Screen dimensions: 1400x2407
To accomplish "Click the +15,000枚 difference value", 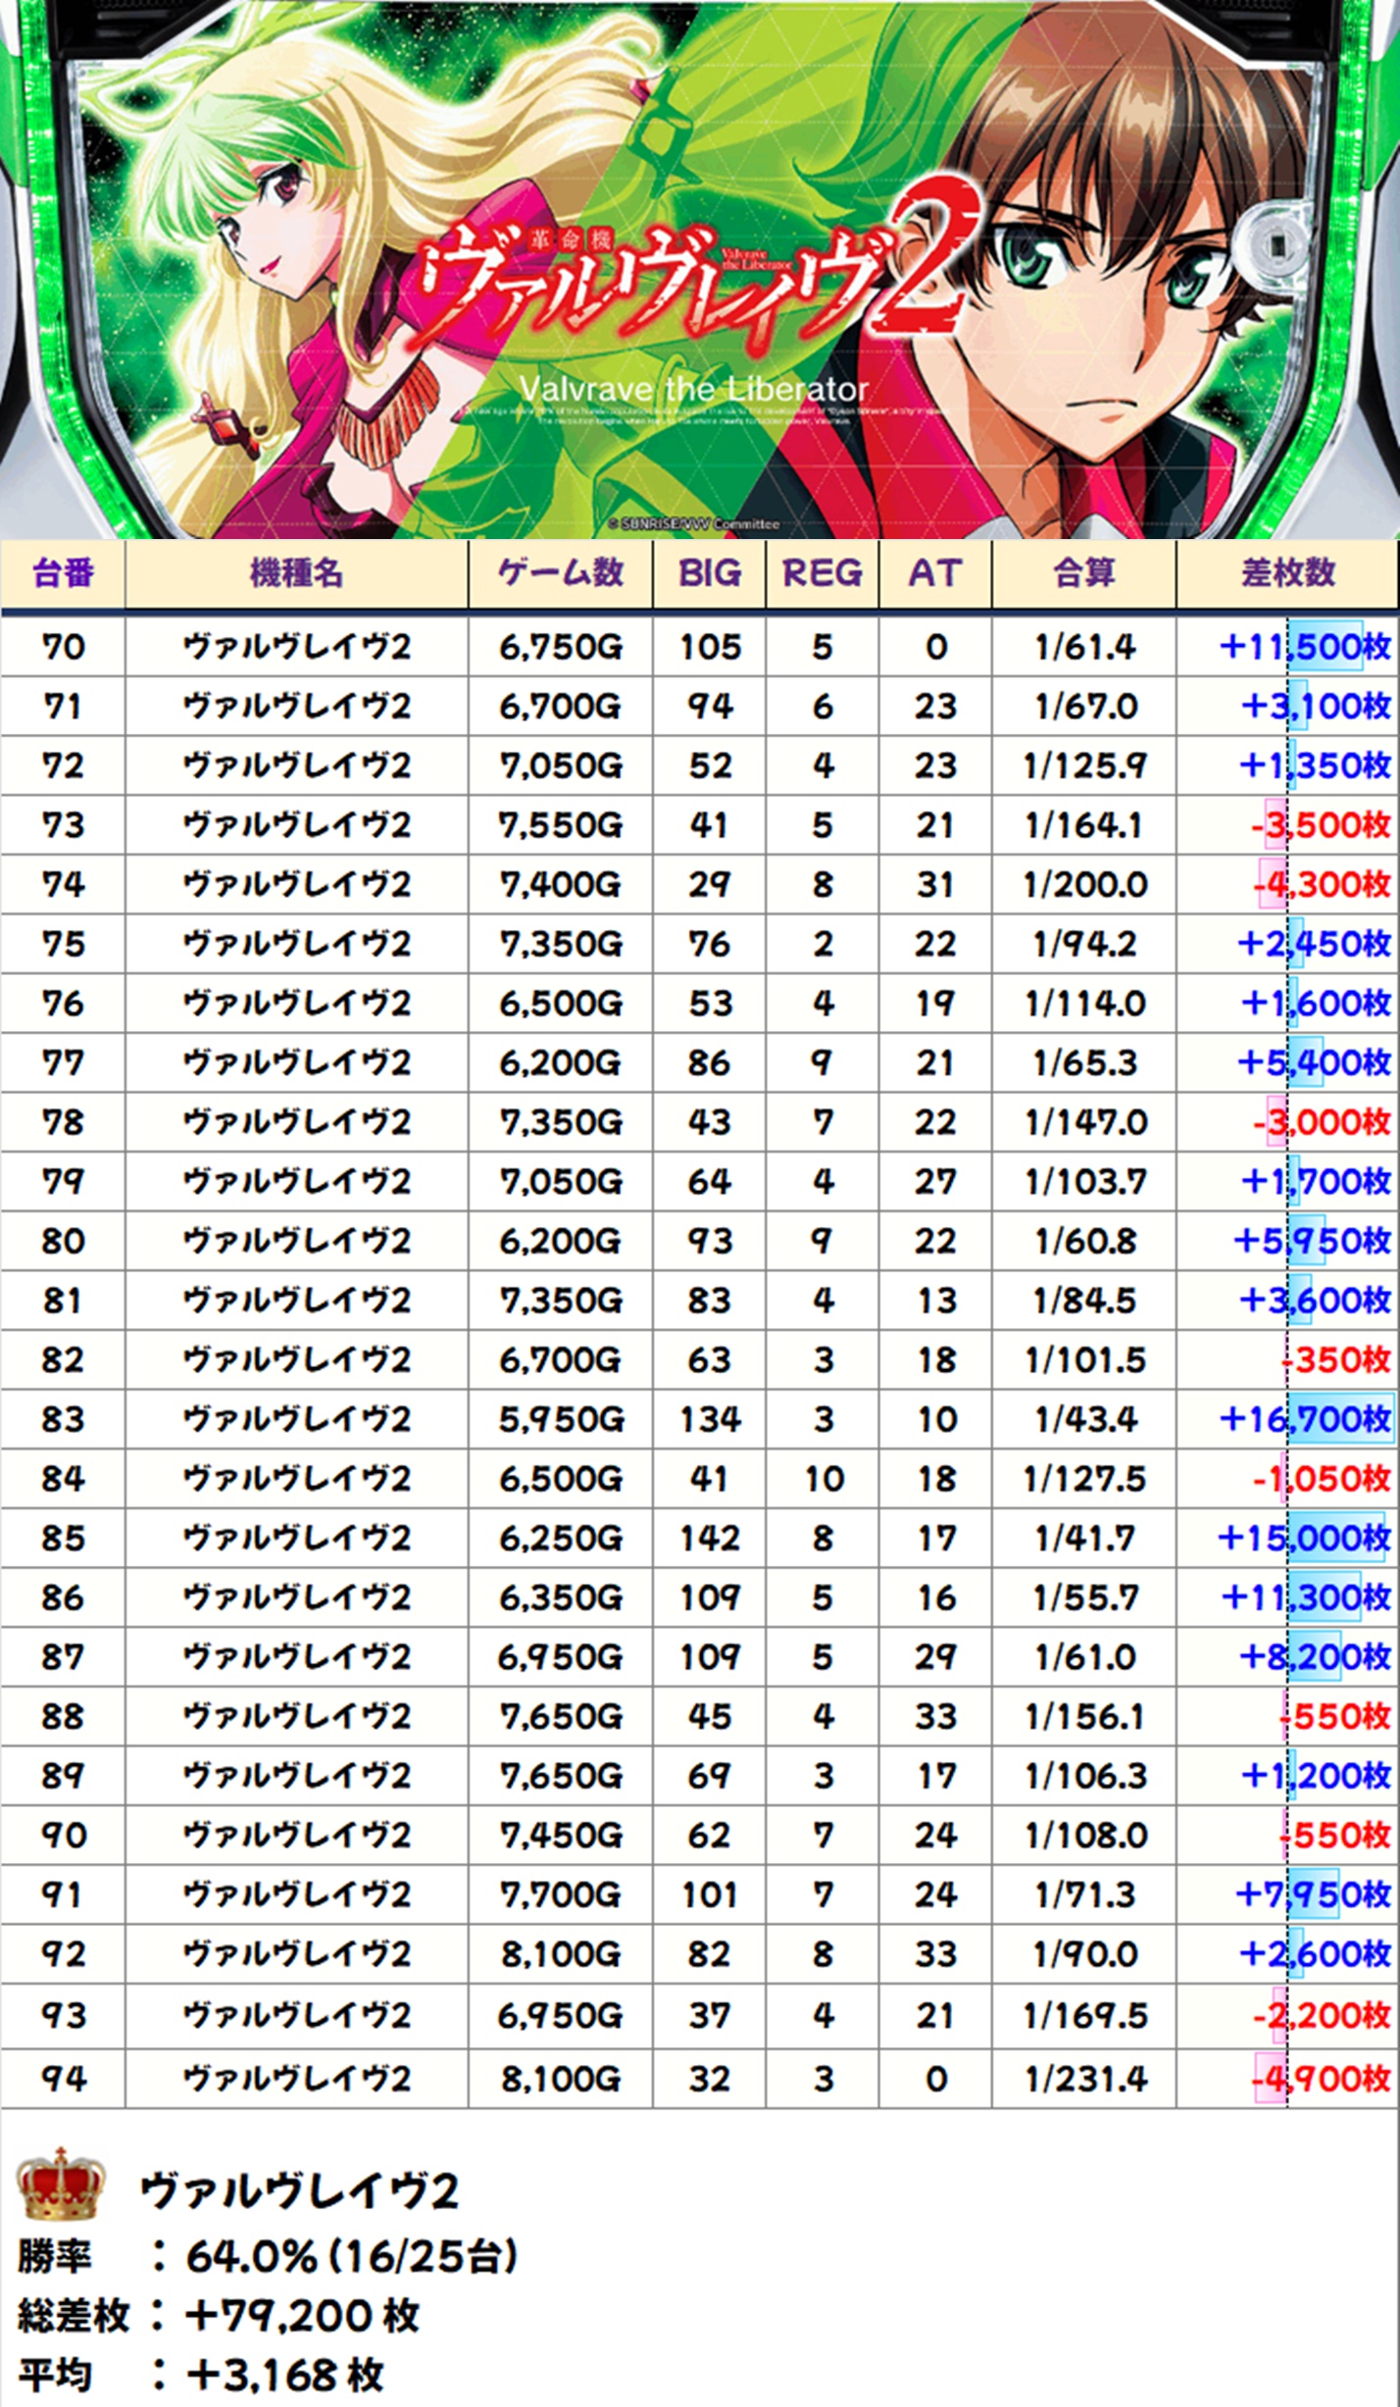I will [1304, 1538].
